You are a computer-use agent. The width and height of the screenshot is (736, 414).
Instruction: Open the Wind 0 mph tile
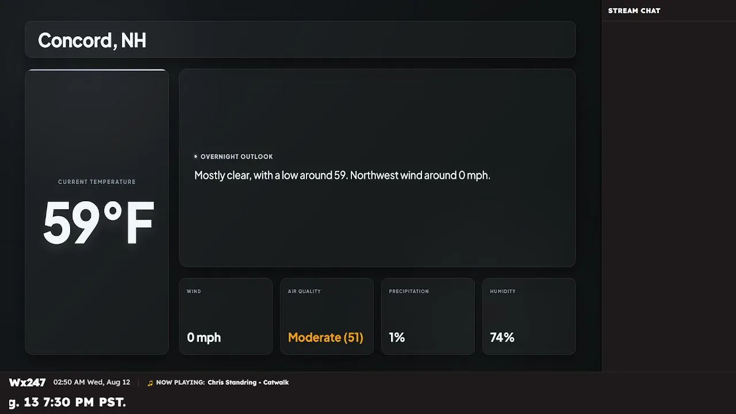click(226, 316)
